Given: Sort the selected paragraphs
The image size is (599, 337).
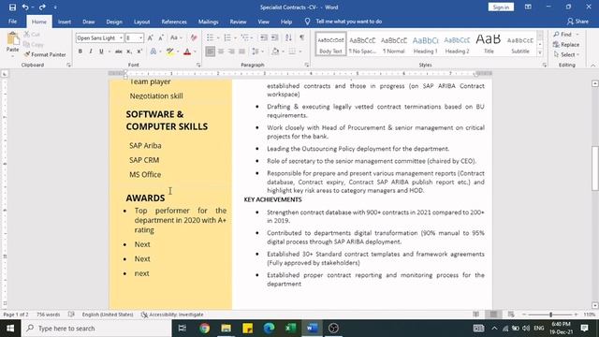Looking at the screenshot, I should pyautogui.click(x=288, y=37).
